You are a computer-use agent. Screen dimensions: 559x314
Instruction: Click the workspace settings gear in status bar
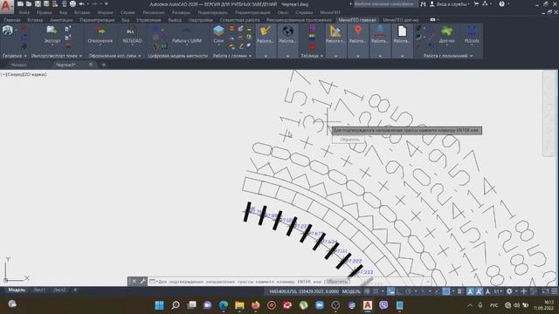coord(509,291)
